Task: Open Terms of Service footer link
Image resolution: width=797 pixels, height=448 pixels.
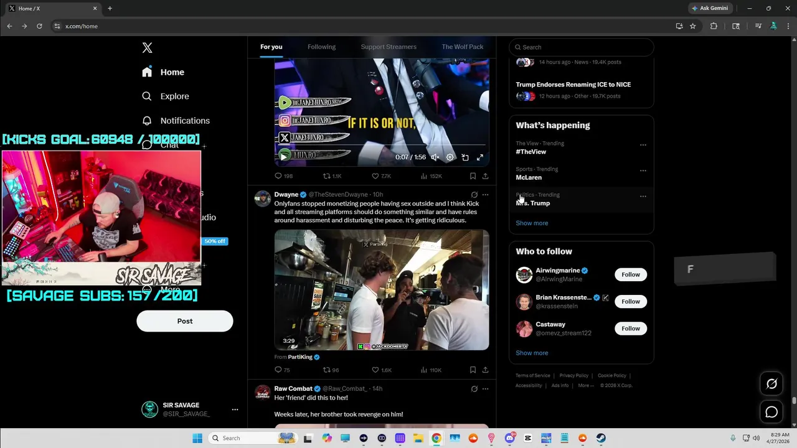Action: [533, 376]
